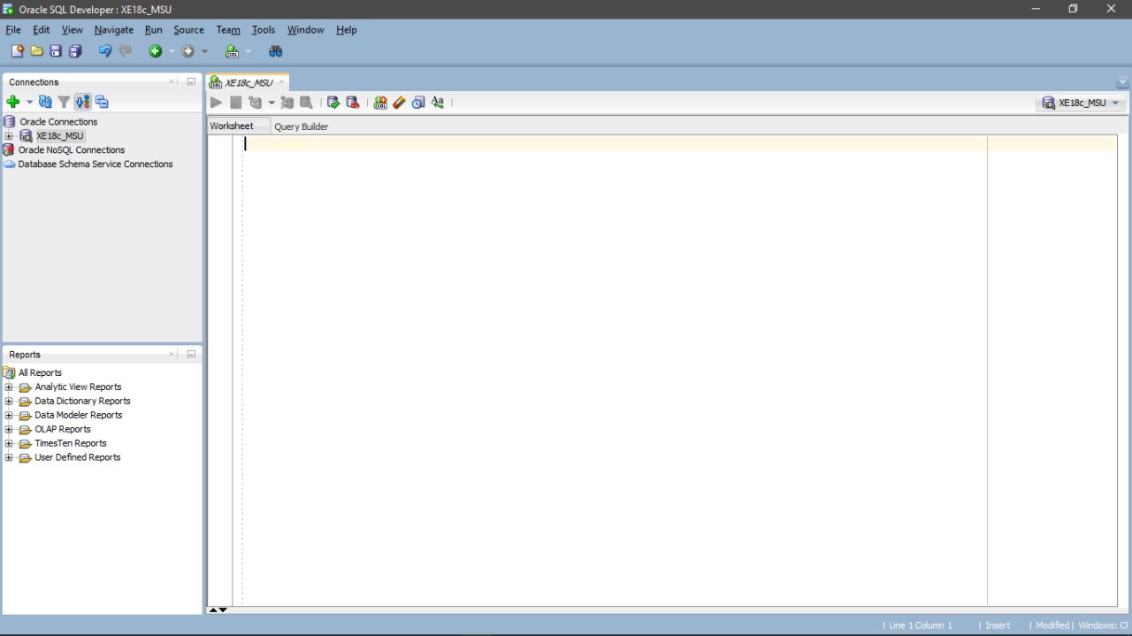Expand User Defined Reports folder

point(9,458)
